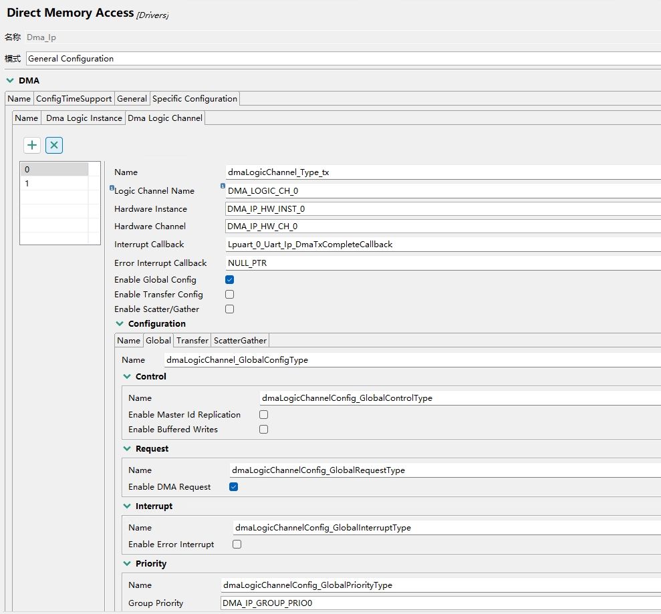Open the Hardware Channel dropdown
The height and width of the screenshot is (614, 661).
pyautogui.click(x=442, y=226)
